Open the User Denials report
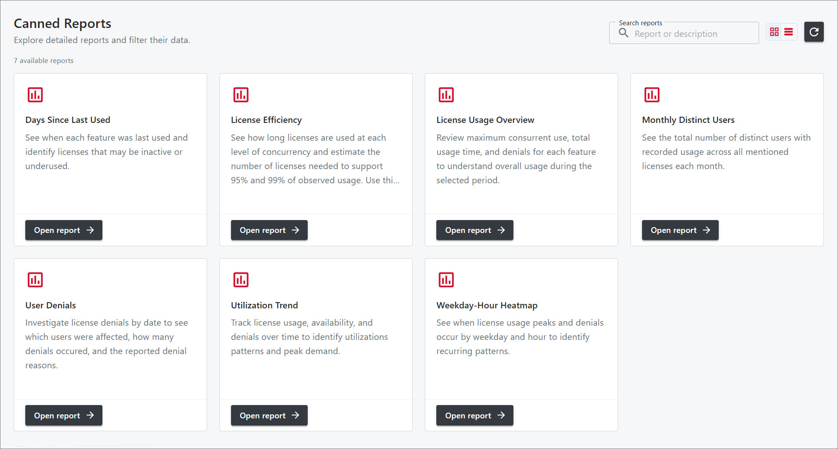This screenshot has width=838, height=449. [x=64, y=415]
